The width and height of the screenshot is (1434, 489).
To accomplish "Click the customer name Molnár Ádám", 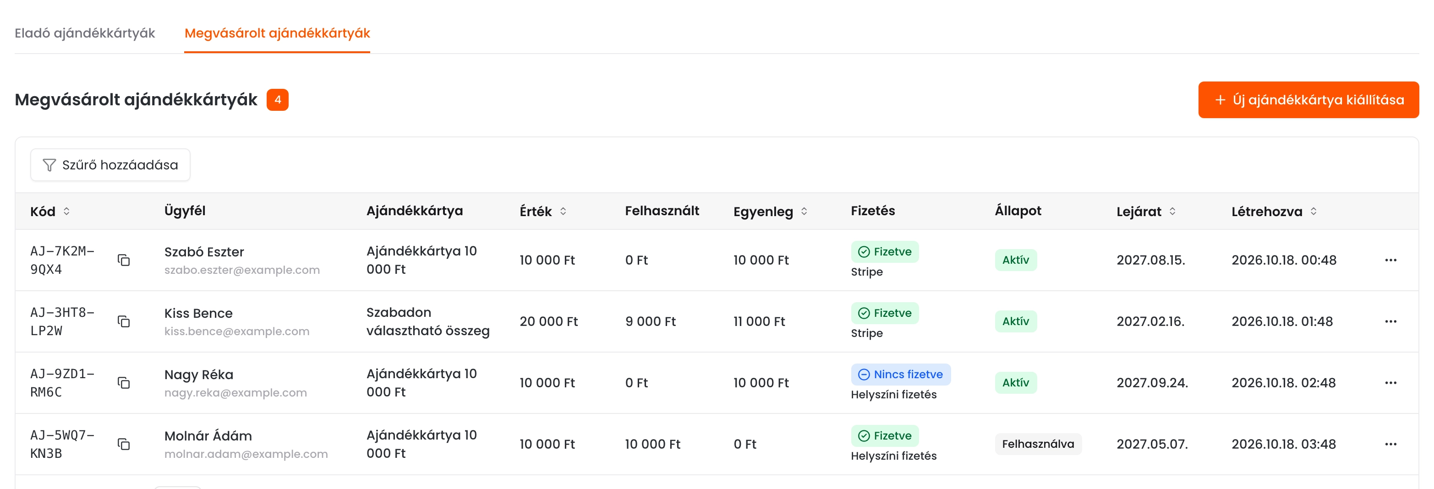I will [x=208, y=436].
